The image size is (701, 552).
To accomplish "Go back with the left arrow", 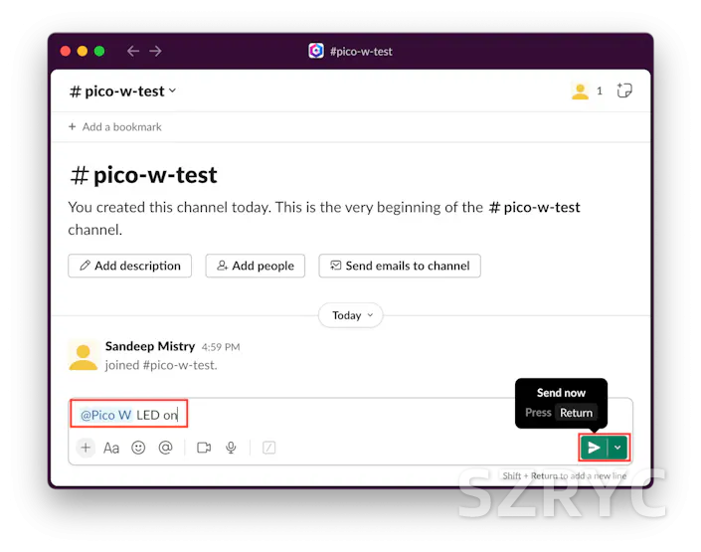I will pyautogui.click(x=133, y=51).
